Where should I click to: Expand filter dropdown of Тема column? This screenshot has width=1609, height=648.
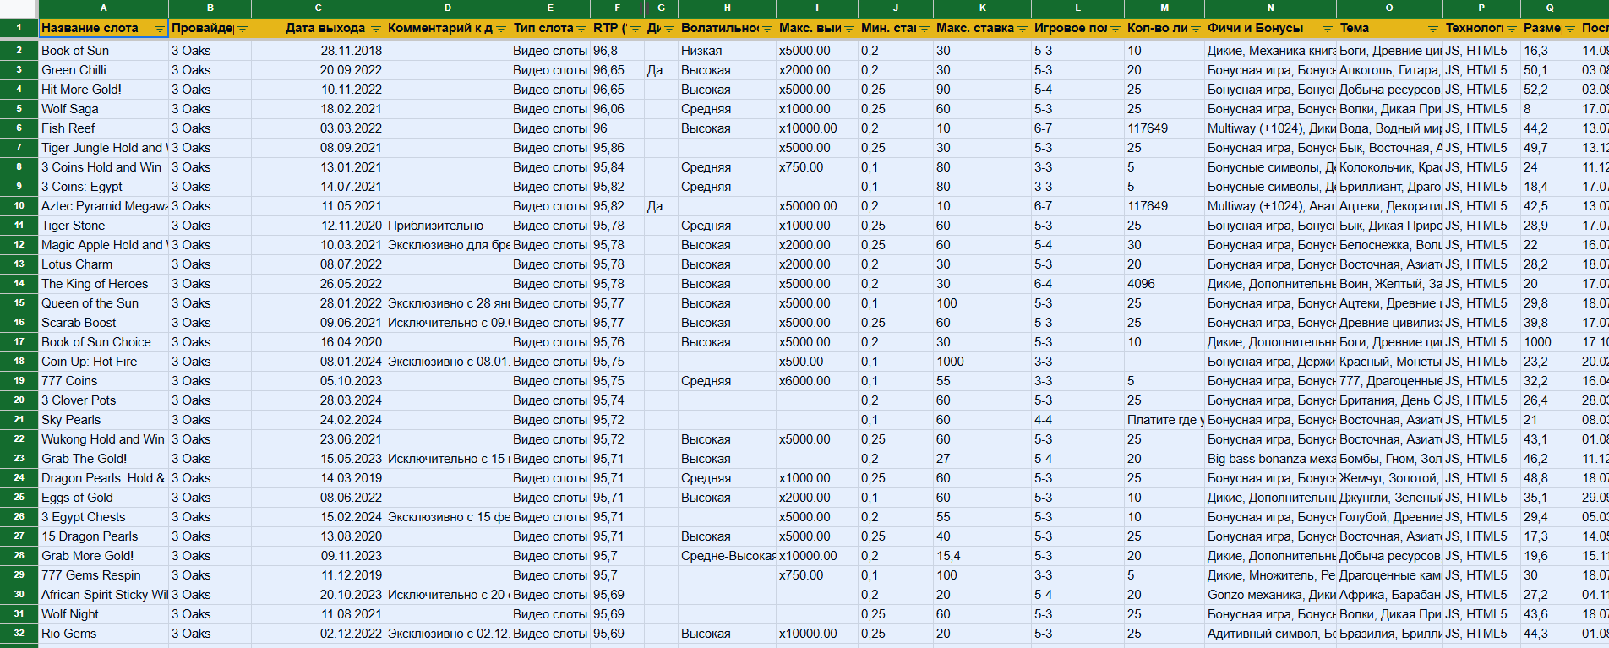(x=1432, y=29)
